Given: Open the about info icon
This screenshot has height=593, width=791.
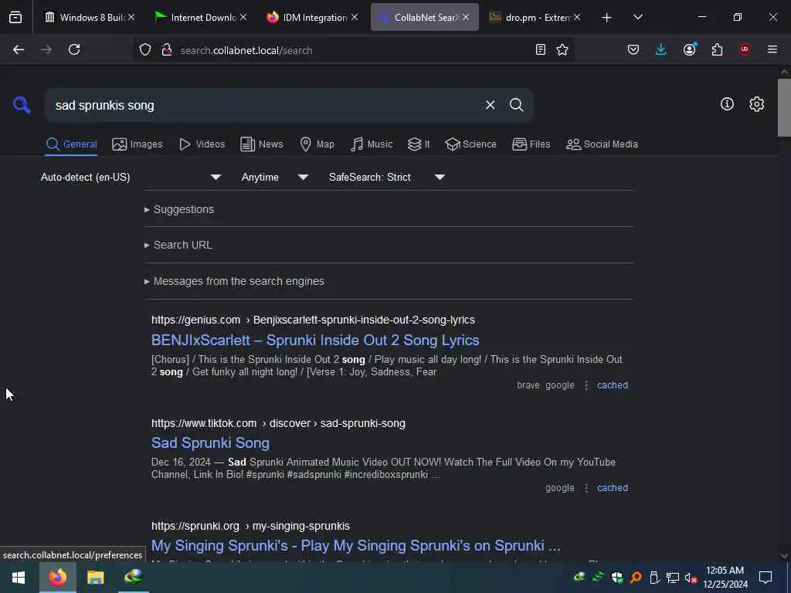Looking at the screenshot, I should pyautogui.click(x=727, y=104).
